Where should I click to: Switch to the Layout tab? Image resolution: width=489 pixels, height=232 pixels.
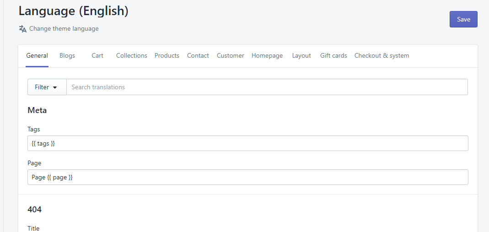[301, 56]
